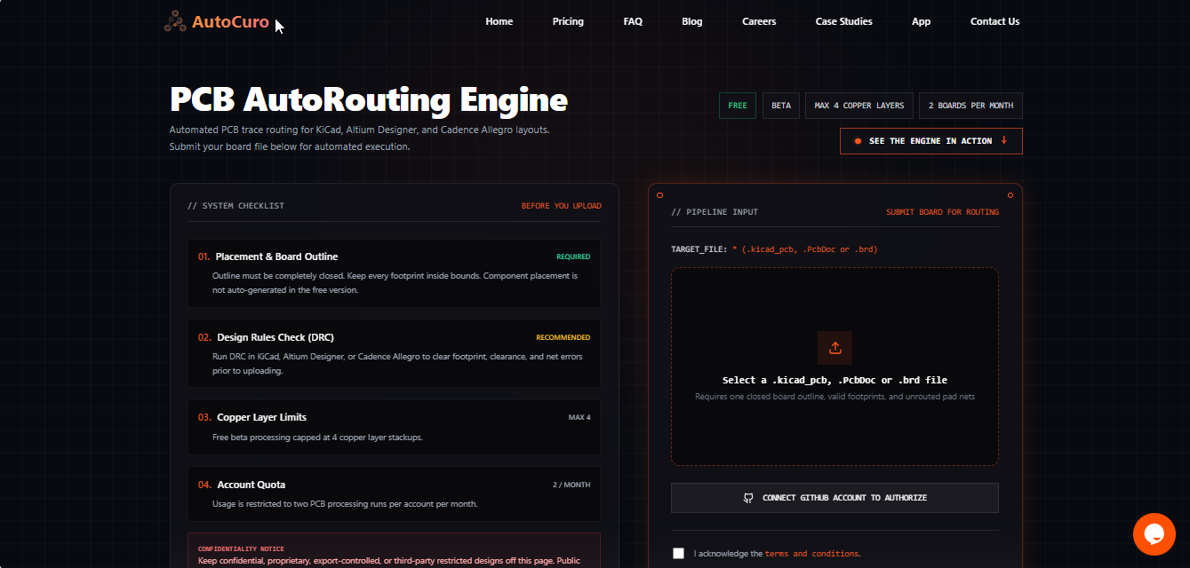Go to the Home page
Screen dimensions: 1190x568
click(499, 21)
